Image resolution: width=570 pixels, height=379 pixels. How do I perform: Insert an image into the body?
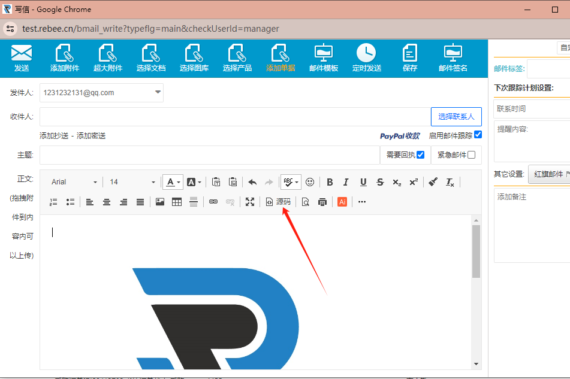pyautogui.click(x=160, y=202)
